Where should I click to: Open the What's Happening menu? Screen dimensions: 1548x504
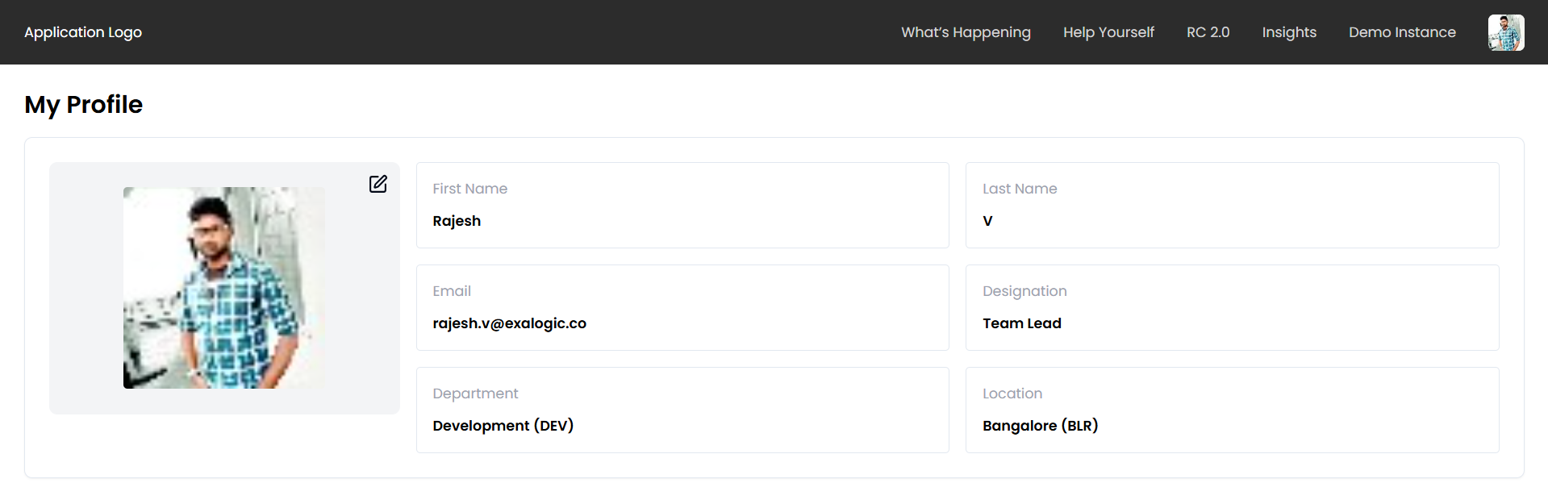coord(966,32)
